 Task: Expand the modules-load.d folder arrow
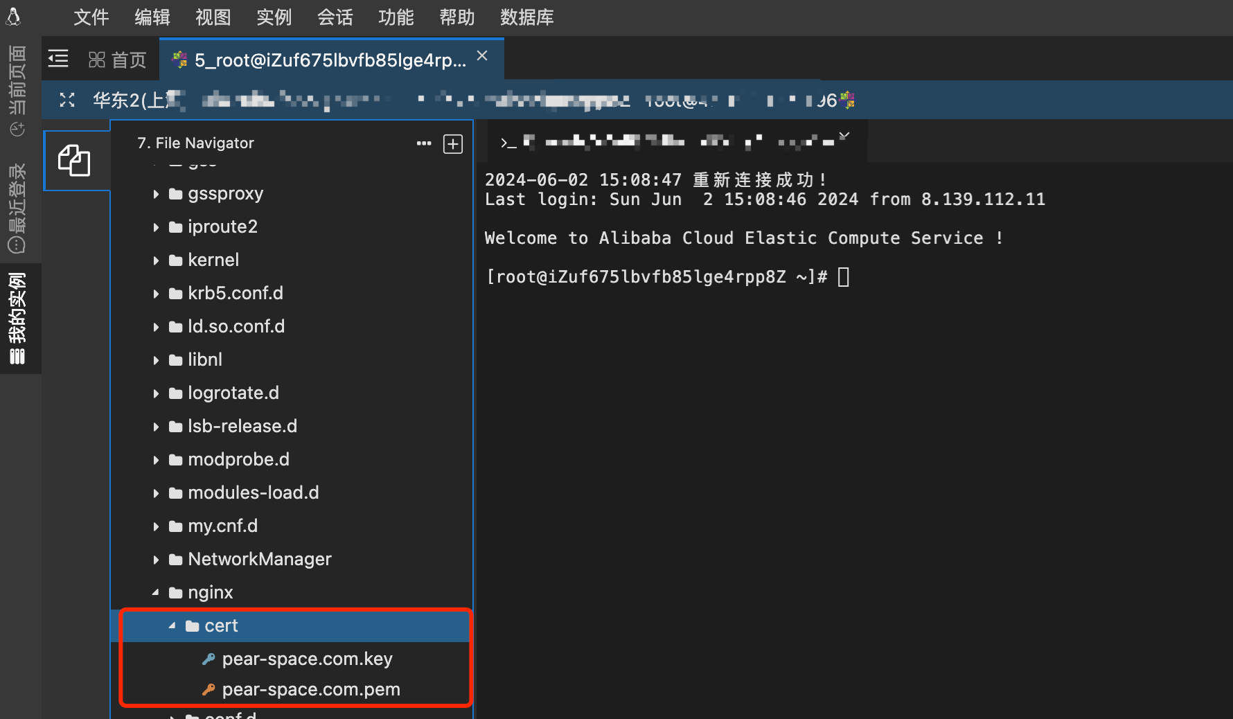tap(156, 493)
